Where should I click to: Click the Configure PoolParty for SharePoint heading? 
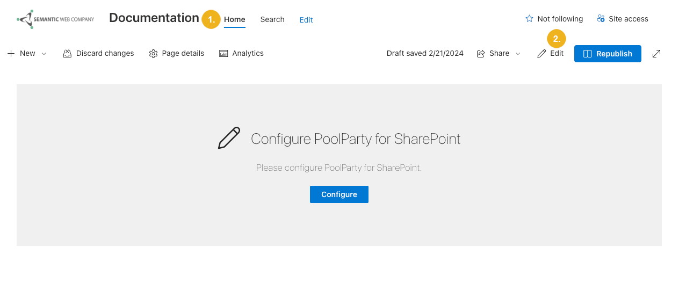(356, 139)
